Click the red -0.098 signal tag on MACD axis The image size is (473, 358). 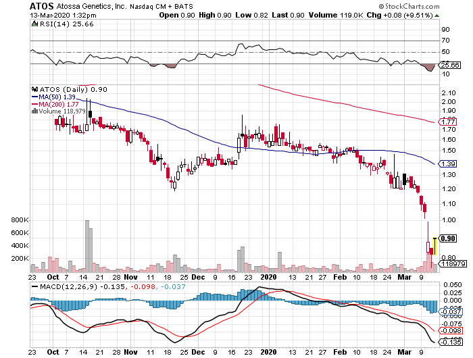(451, 331)
